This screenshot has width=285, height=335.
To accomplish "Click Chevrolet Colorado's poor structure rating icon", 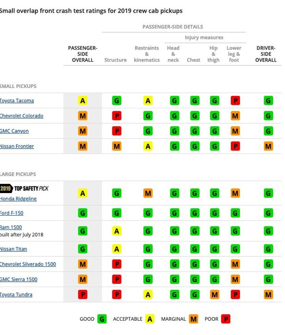I will pyautogui.click(x=116, y=116).
